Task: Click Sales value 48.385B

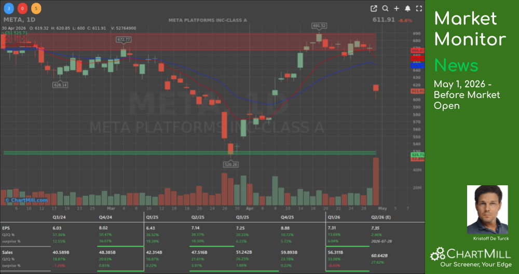Action: [107, 252]
